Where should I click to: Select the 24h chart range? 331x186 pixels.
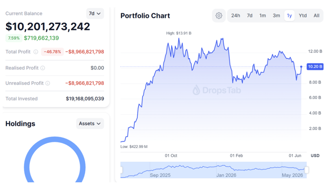236,16
